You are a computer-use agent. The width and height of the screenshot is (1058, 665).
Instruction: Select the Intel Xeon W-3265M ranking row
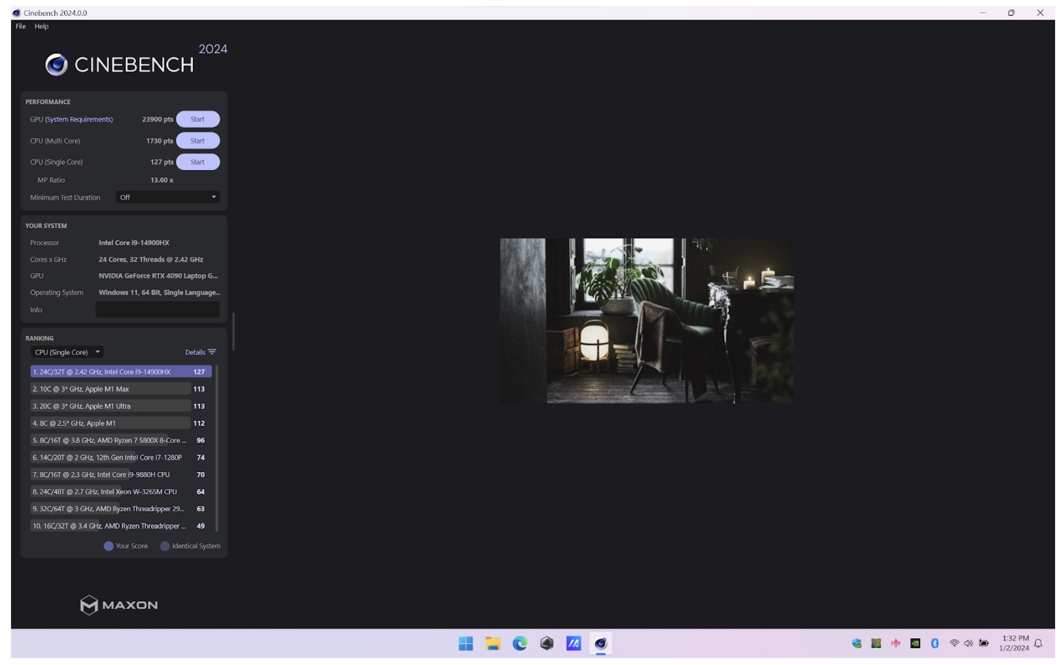pyautogui.click(x=121, y=492)
